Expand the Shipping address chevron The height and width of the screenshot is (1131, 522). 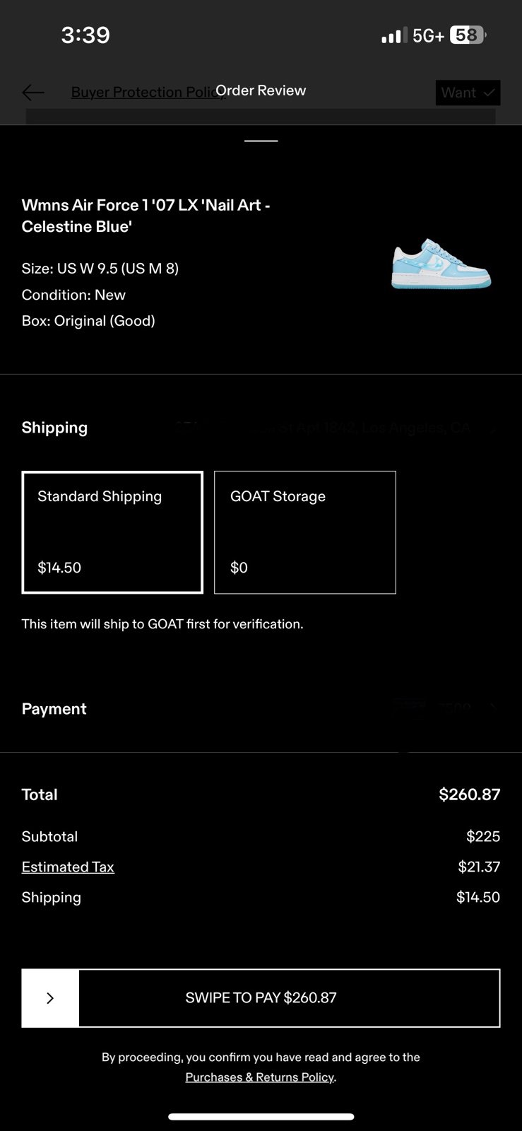coord(492,428)
